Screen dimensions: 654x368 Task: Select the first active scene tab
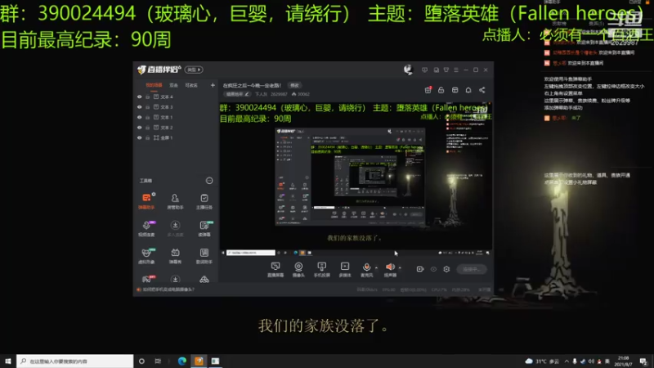tap(154, 86)
